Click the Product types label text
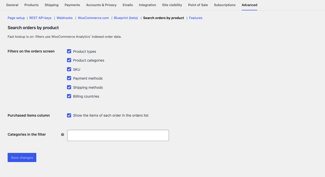Screen dimensions: 325x177 point(85,51)
